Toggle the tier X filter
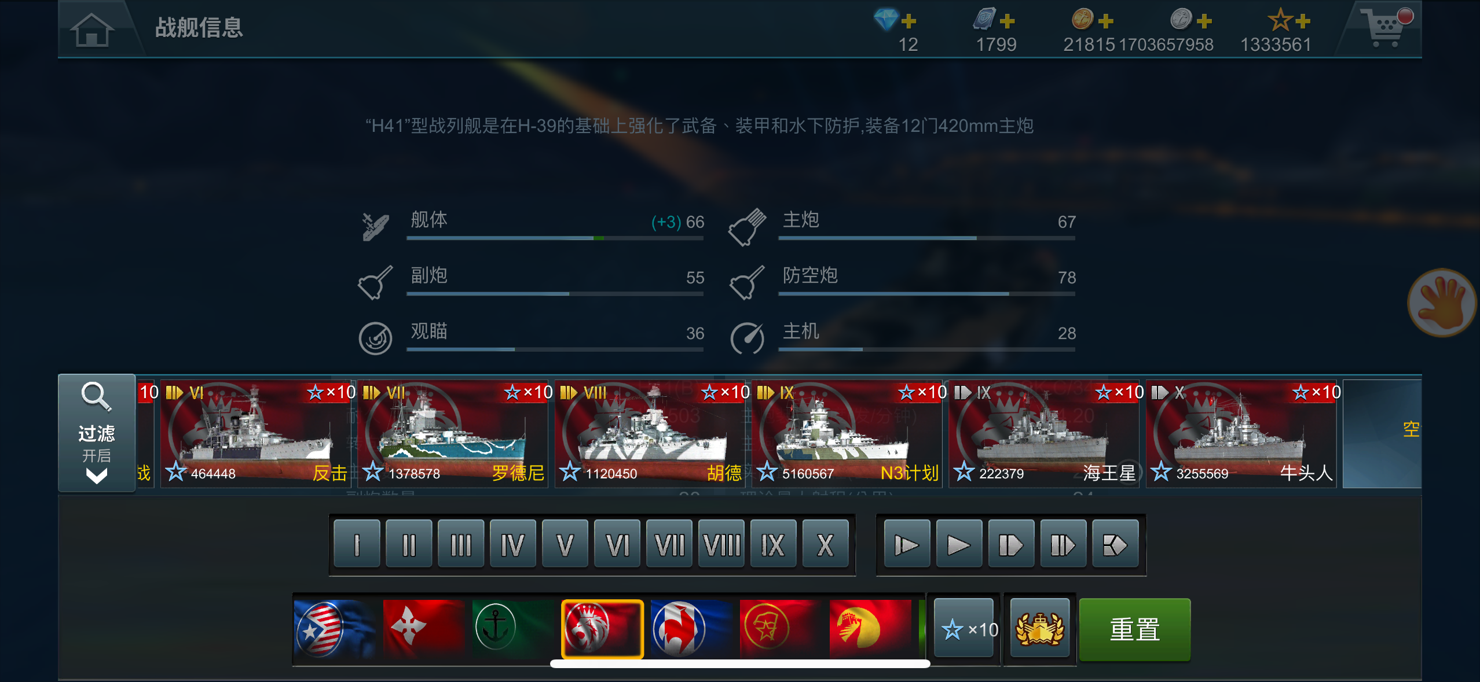This screenshot has height=682, width=1480. point(826,544)
